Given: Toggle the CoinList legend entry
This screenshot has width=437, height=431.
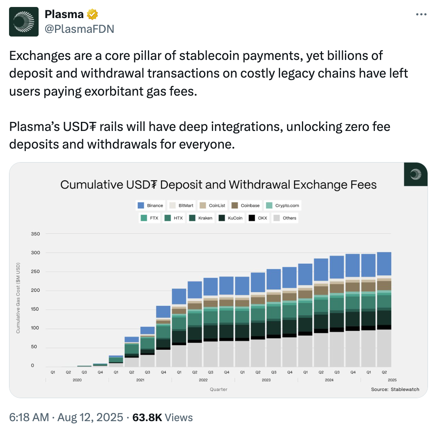Looking at the screenshot, I should click(x=213, y=205).
